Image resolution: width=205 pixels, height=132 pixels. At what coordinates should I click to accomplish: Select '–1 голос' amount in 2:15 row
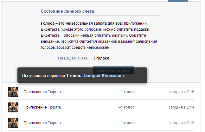coord(126,92)
